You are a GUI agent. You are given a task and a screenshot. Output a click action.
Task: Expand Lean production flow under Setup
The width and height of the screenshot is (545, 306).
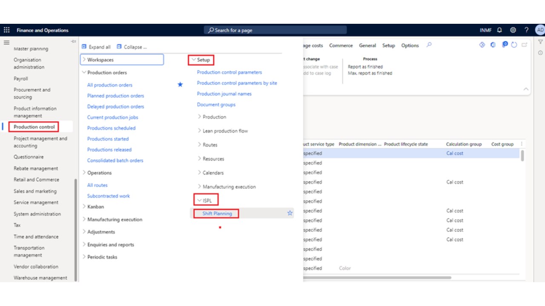coord(199,130)
